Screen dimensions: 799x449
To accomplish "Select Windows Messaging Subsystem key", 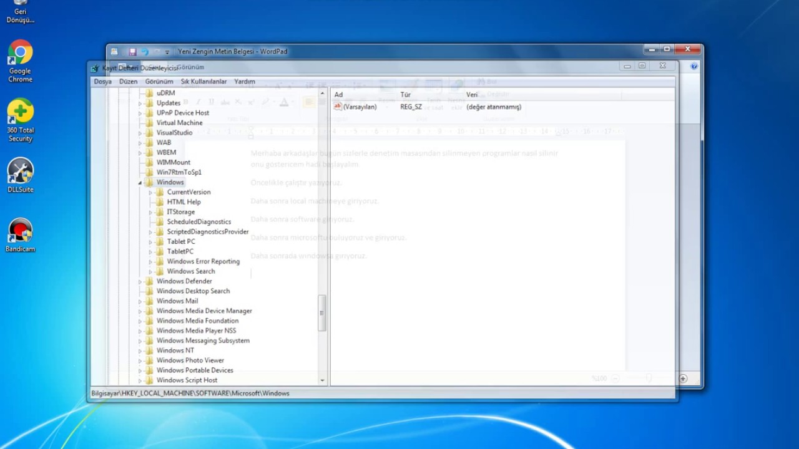I will [x=203, y=340].
